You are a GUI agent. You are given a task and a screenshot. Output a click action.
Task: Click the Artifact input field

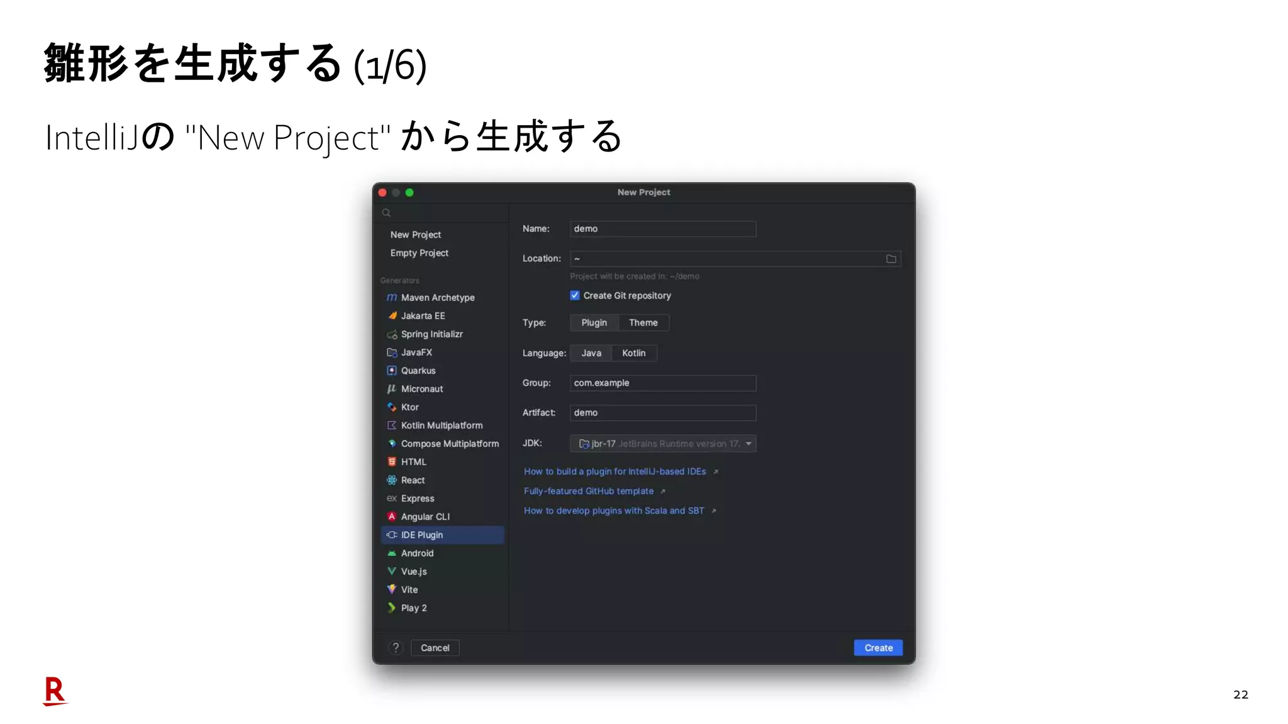pos(663,413)
